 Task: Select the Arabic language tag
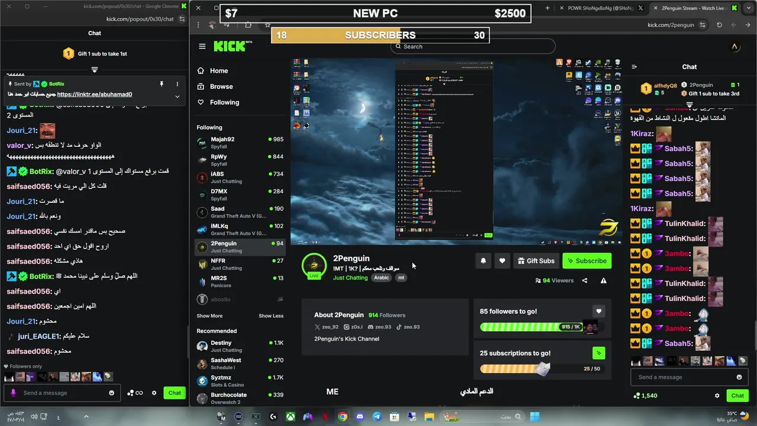381,277
